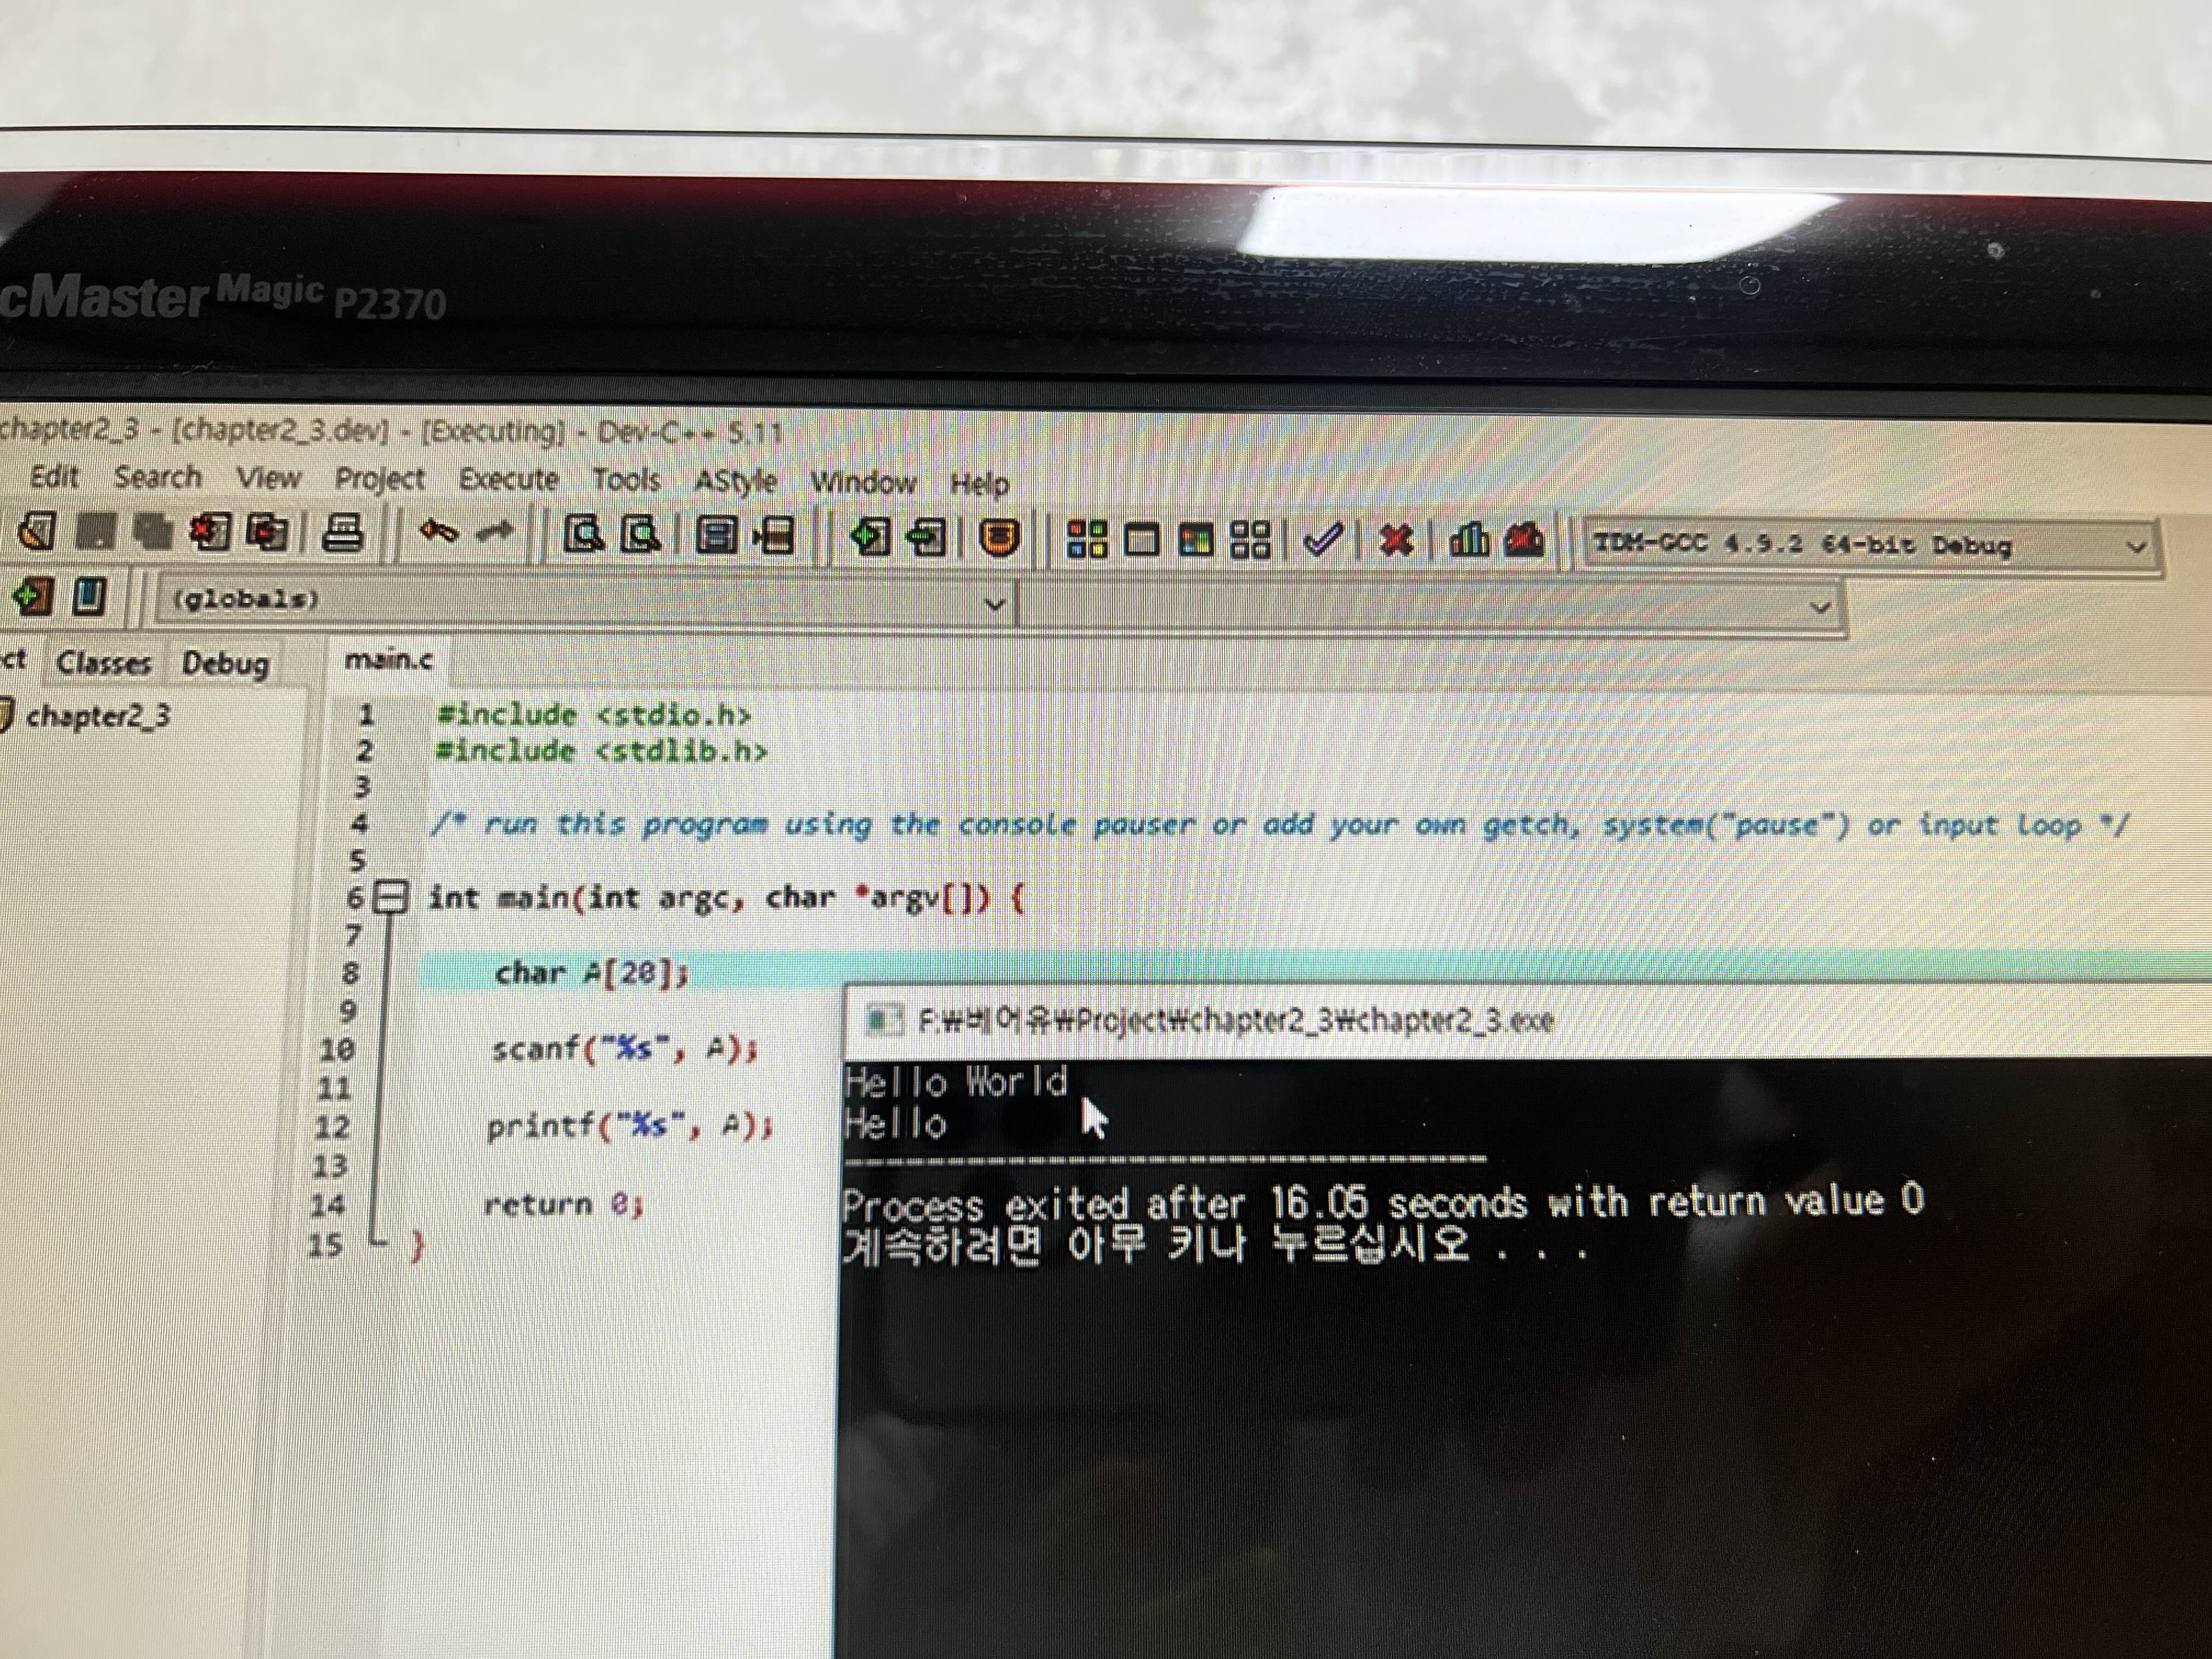Click console output 'Hello World'

(956, 1082)
